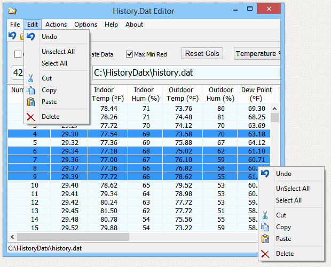
Task: Open the Actions menu
Action: coord(56,25)
